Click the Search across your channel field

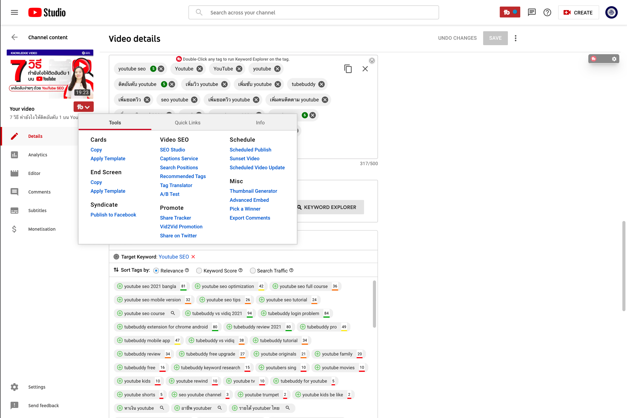[x=313, y=12]
